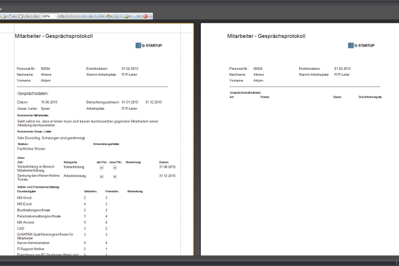
Task: Click the Fachliches Wissen entry
Action: 31,149
